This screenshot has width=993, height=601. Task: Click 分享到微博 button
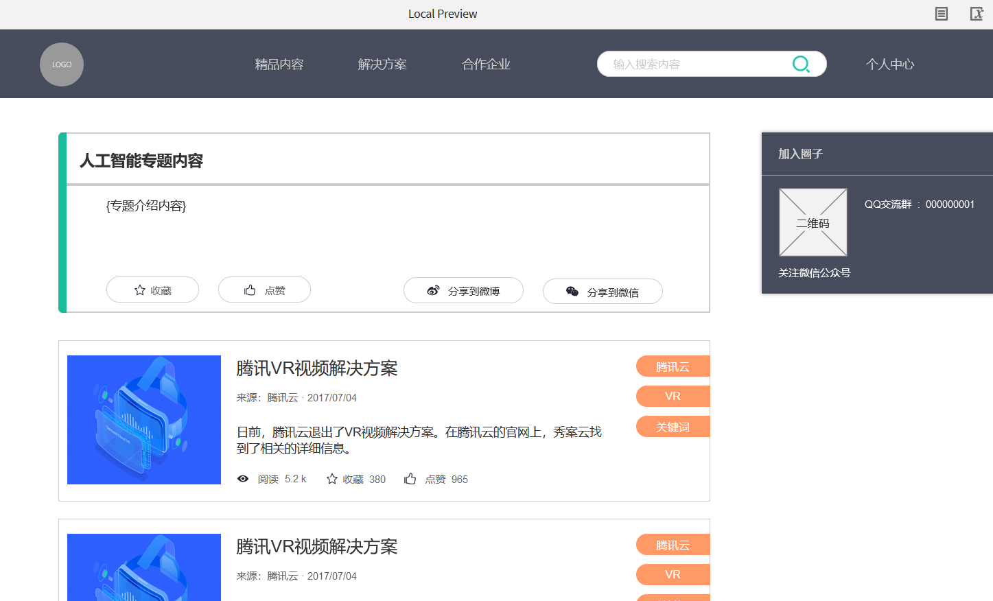(463, 290)
